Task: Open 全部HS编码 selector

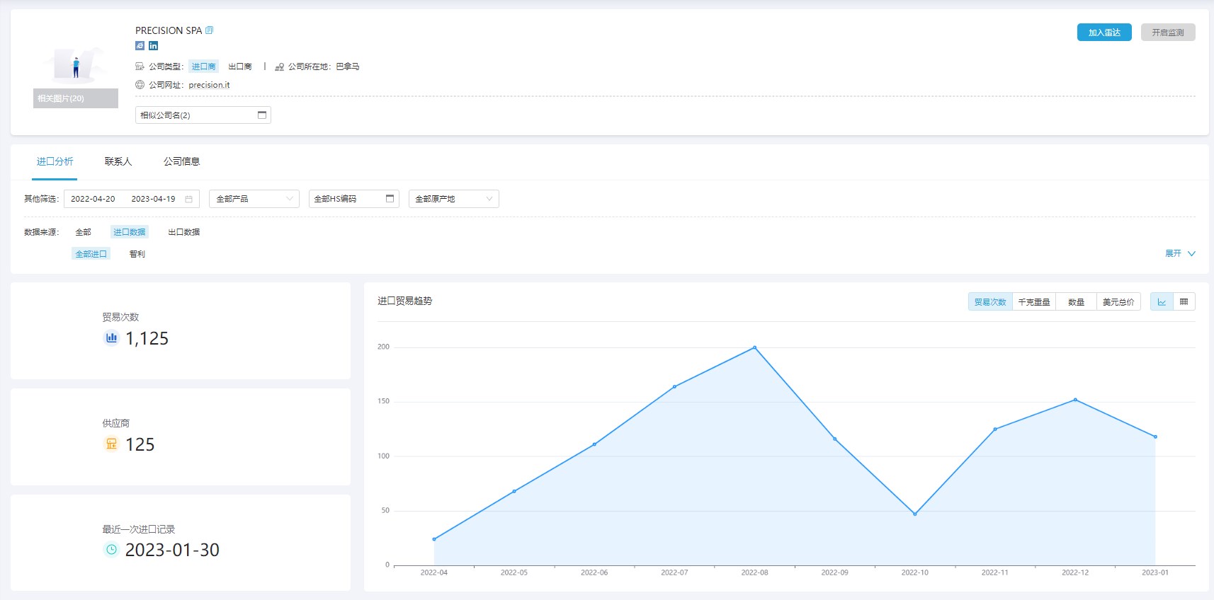Action: pos(354,199)
